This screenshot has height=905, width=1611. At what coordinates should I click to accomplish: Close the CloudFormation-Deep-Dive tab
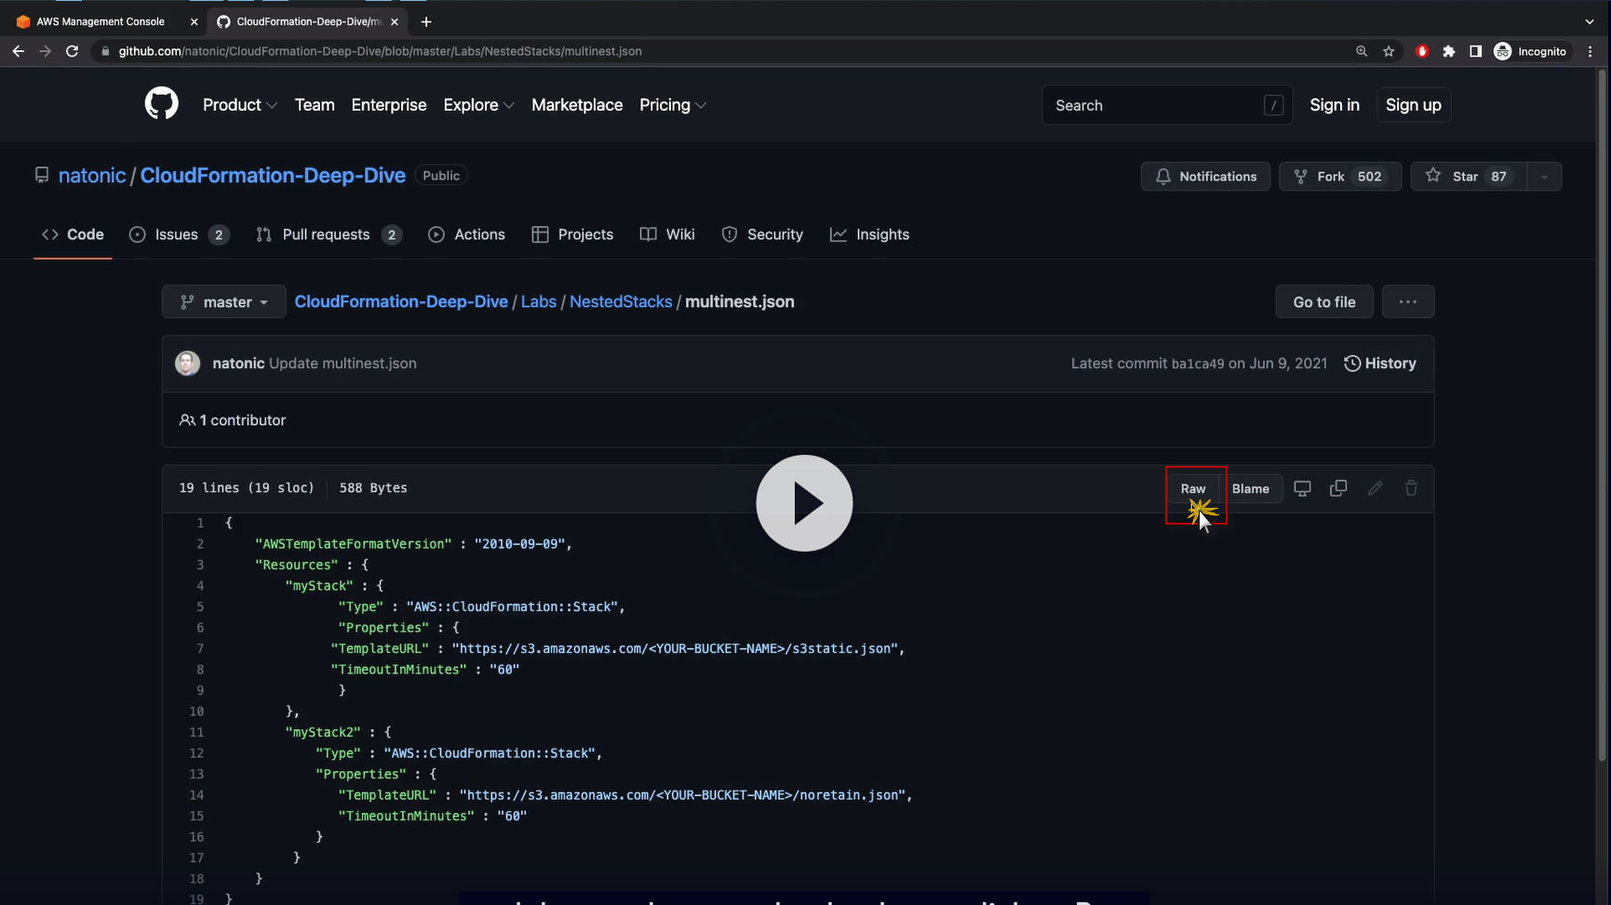tap(395, 21)
